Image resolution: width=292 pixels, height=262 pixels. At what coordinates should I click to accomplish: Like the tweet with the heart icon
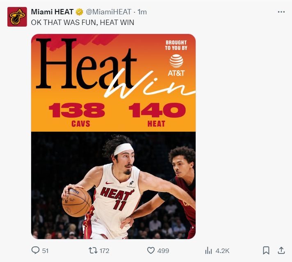151,250
